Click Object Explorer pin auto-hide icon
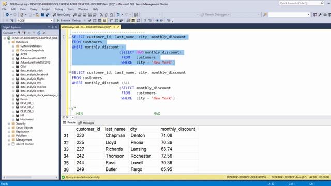 (x=53, y=27)
